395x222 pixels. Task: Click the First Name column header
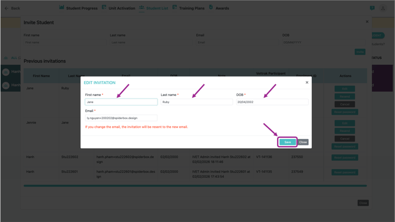[41, 76]
